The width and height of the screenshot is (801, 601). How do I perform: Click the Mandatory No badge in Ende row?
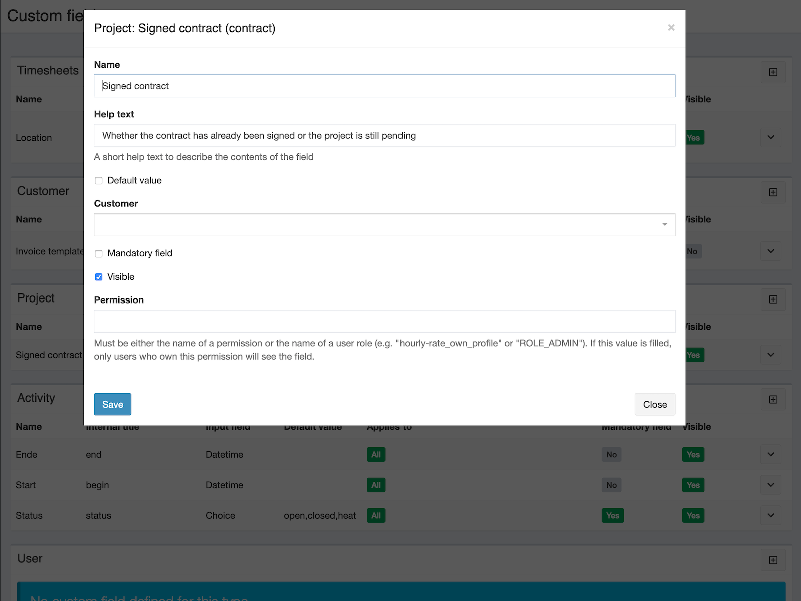(612, 455)
